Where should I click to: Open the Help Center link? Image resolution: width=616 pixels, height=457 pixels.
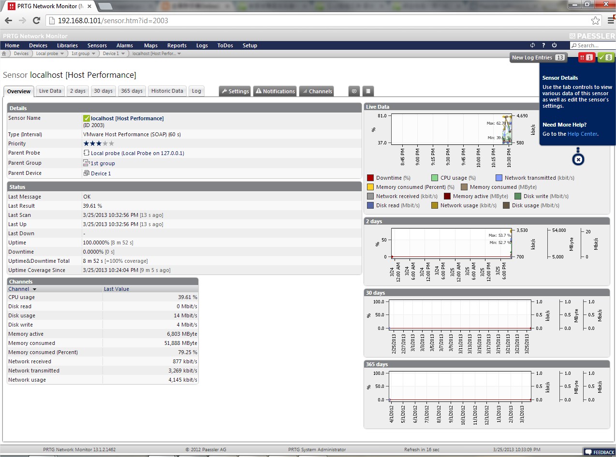tap(582, 134)
